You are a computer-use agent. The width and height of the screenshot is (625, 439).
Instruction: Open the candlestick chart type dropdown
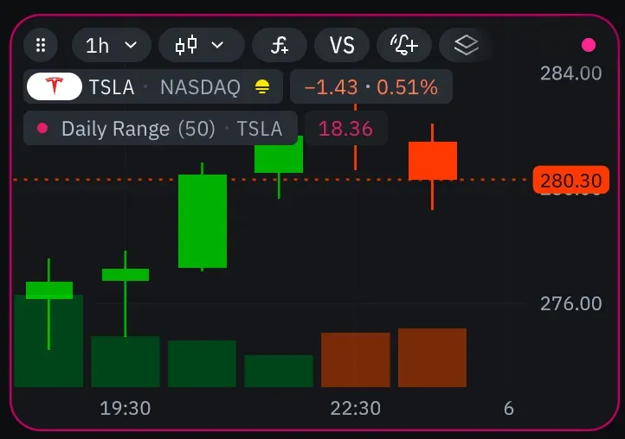point(202,45)
